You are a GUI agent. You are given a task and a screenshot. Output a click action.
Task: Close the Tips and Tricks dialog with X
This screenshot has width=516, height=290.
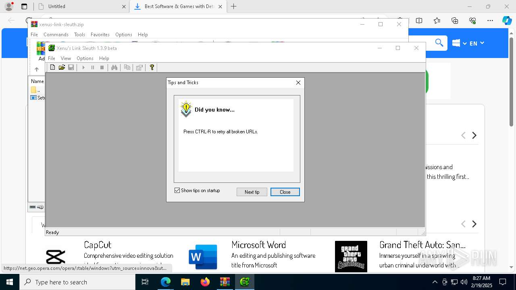click(x=298, y=83)
